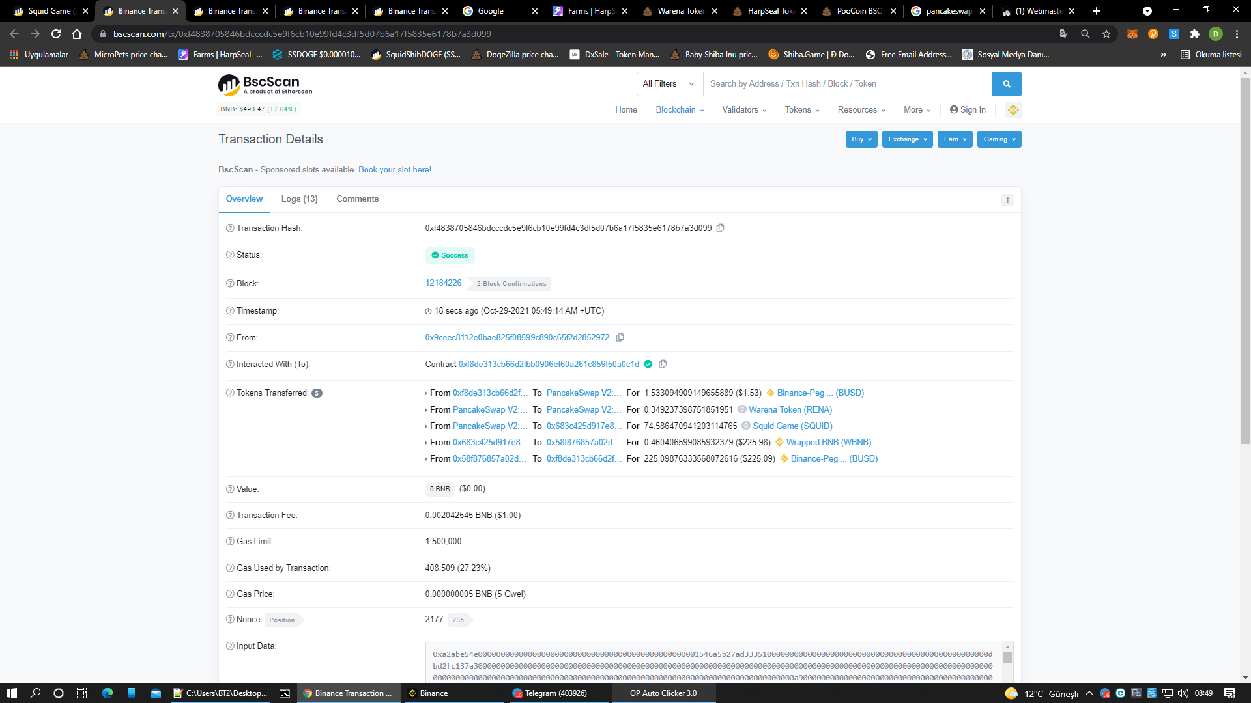Screen dimensions: 1251x703
Task: Reload the page with browser refresh icon
Action: [x=56, y=34]
